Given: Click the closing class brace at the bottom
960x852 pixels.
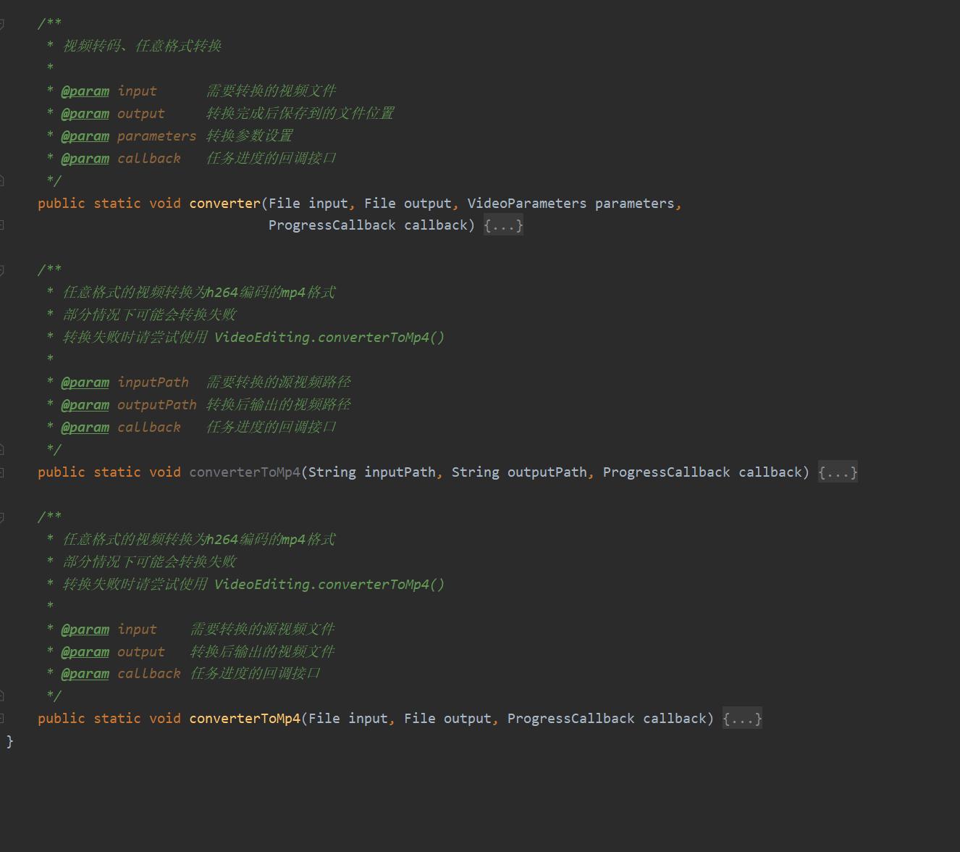Looking at the screenshot, I should [x=10, y=741].
